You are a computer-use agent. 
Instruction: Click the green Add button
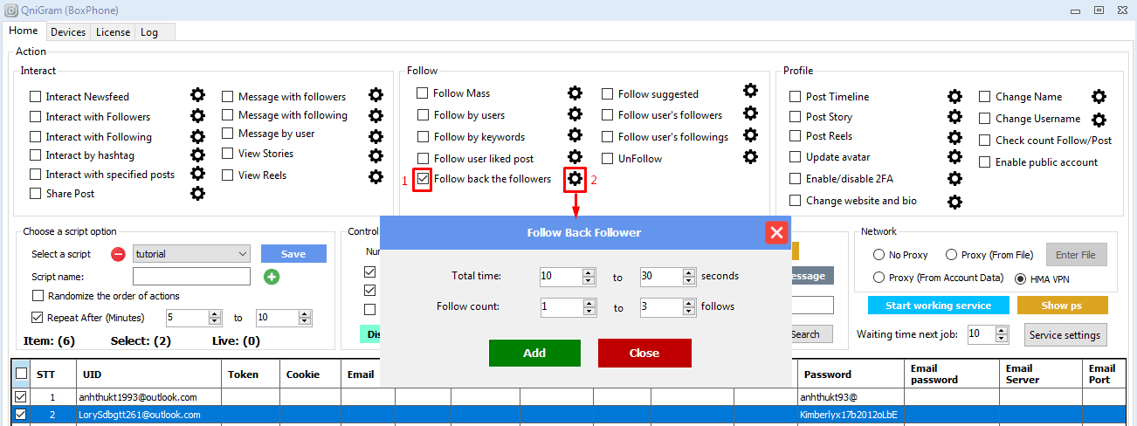click(x=534, y=353)
